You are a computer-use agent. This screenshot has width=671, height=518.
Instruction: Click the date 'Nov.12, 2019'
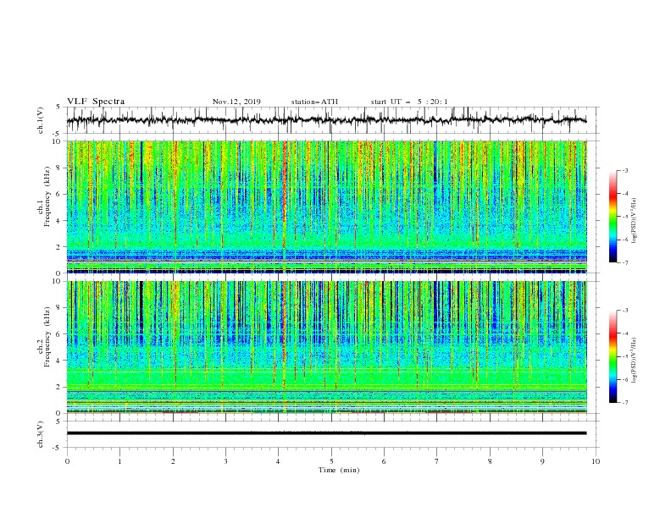236,102
